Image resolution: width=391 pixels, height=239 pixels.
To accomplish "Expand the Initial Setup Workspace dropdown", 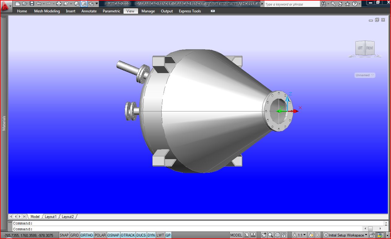I will coord(345,235).
